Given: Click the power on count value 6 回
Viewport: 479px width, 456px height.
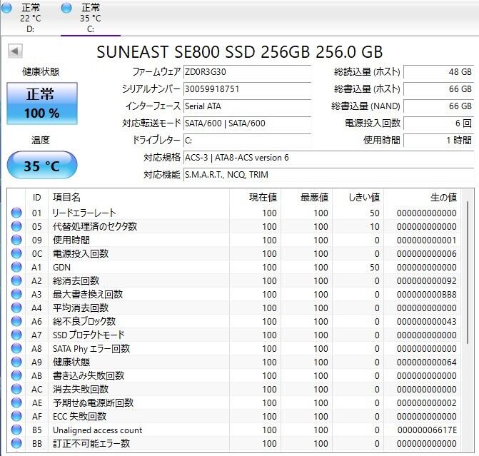Looking at the screenshot, I should [439, 123].
